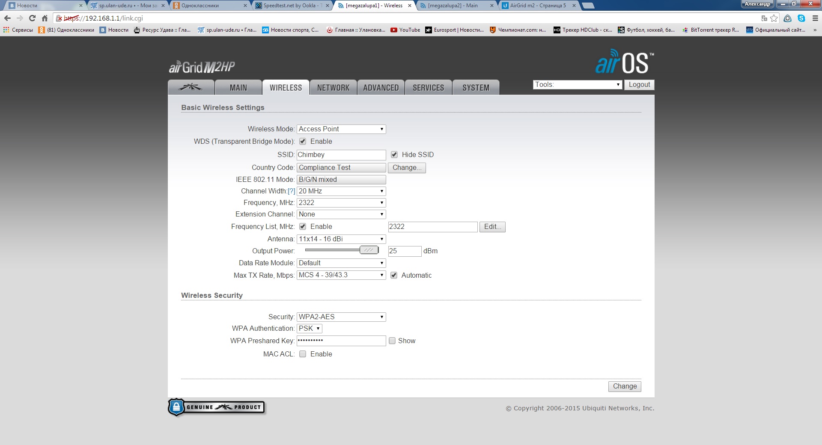Click bottom Change button
The height and width of the screenshot is (445, 822).
point(625,386)
